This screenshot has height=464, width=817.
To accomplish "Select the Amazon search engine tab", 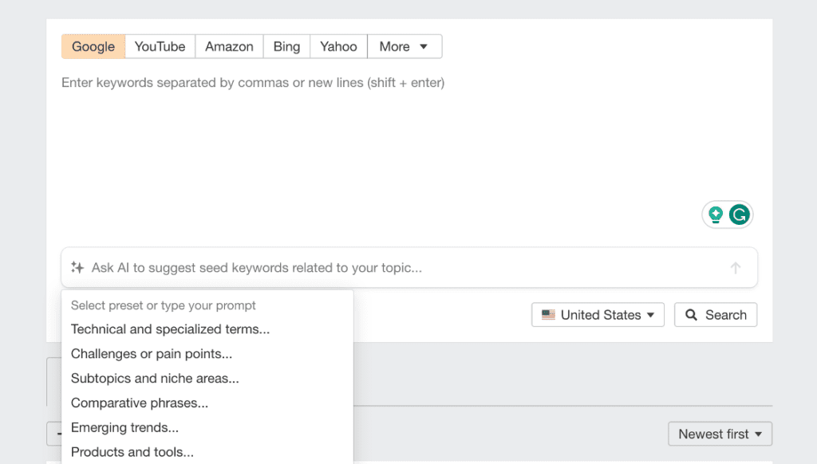I will pyautogui.click(x=229, y=46).
